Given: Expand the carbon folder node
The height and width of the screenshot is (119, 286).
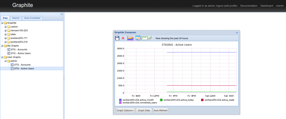Looking at the screenshot, I should click(6, 27).
